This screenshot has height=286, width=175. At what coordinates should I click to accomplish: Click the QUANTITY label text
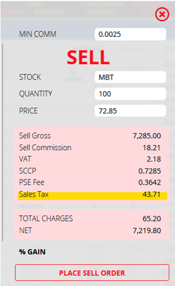click(36, 94)
